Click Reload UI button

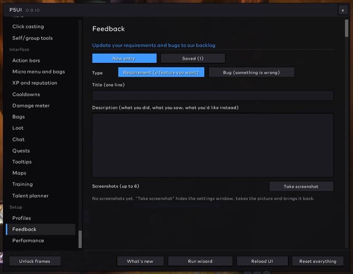[262, 261]
